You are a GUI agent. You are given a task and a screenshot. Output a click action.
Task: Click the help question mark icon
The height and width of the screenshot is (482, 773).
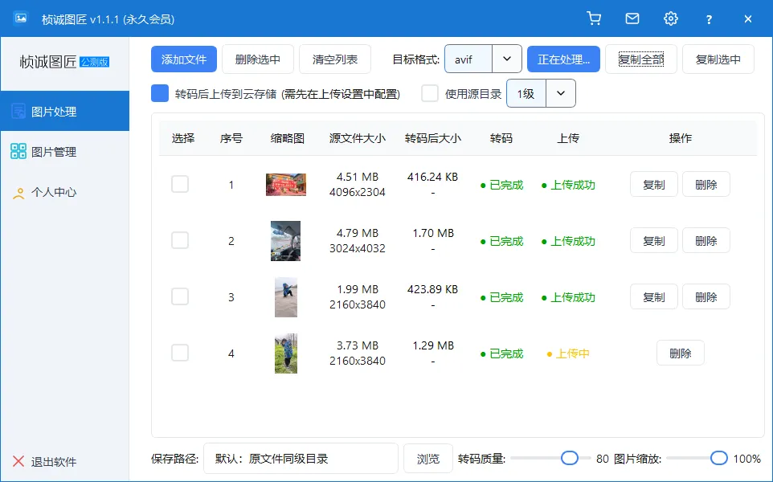tap(709, 18)
